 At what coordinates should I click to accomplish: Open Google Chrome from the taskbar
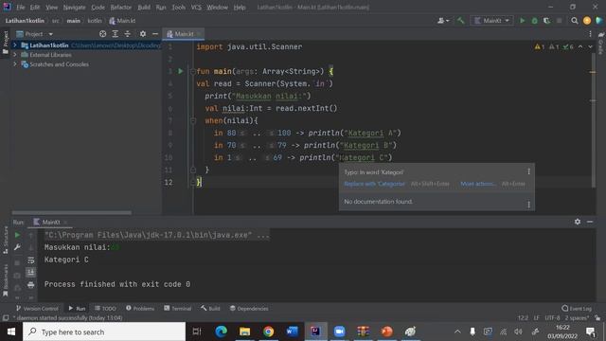tap(268, 332)
